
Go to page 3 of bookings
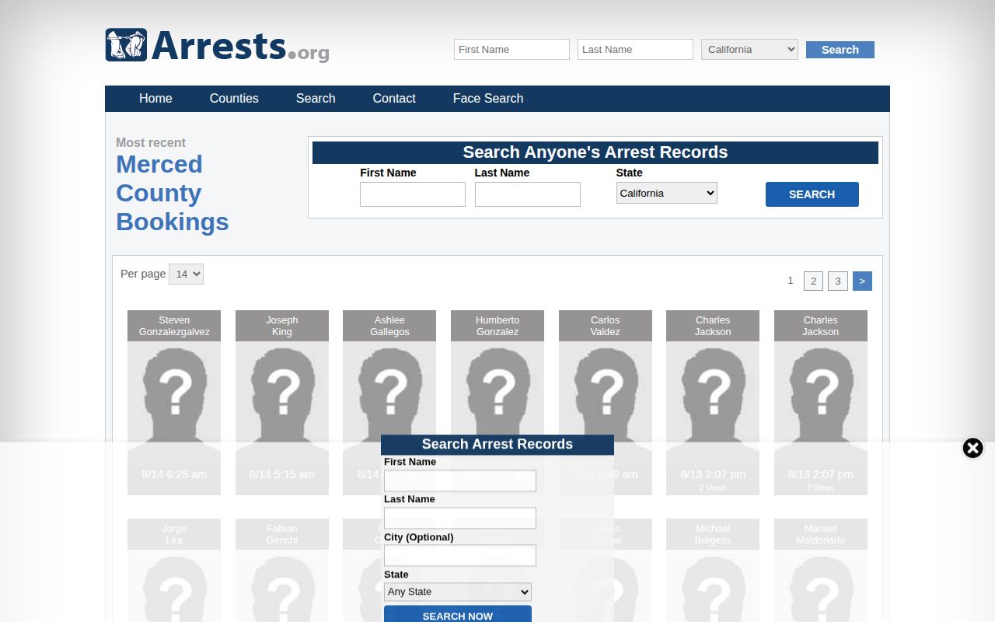pos(838,281)
